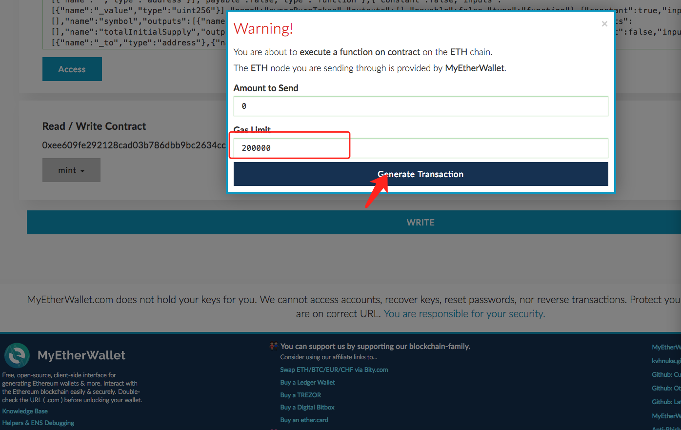Click the Access button behind the dialog
The height and width of the screenshot is (430, 681).
(x=72, y=69)
